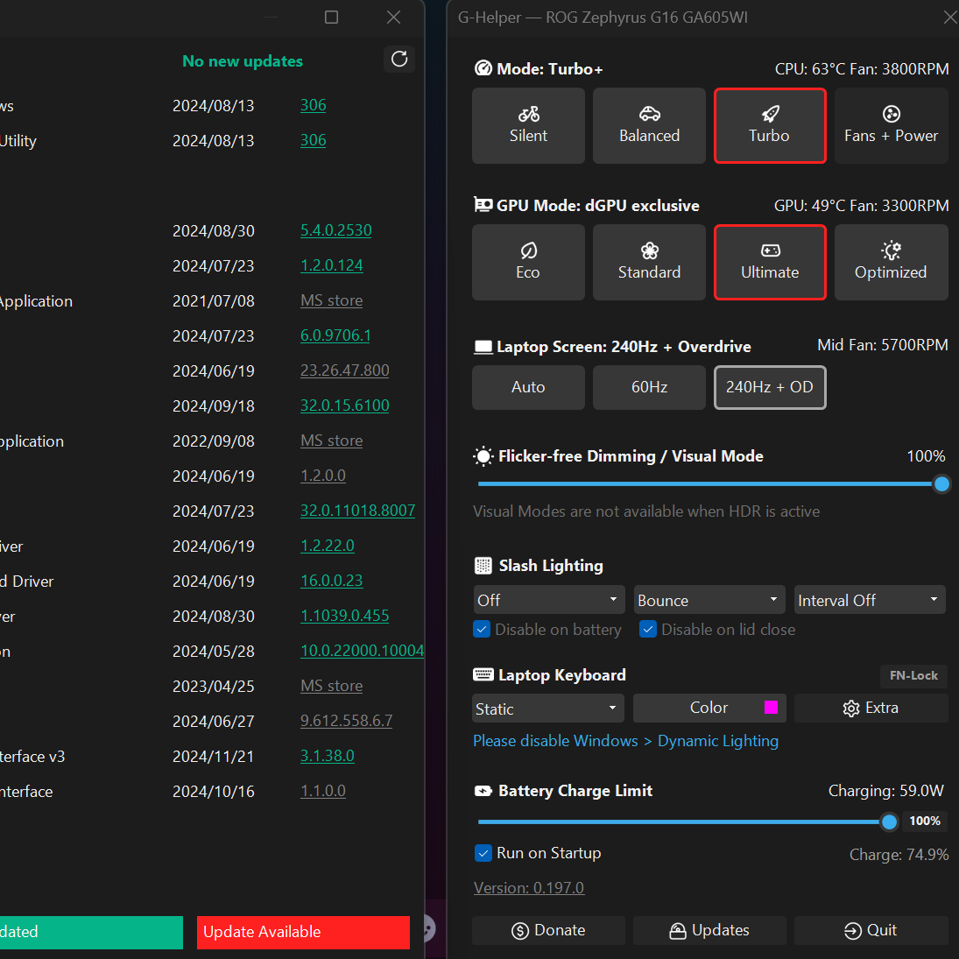Uncheck Disable on lid close

(648, 630)
